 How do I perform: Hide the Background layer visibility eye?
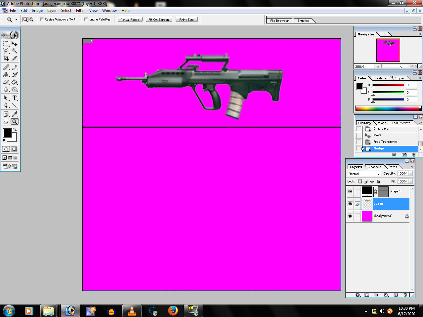pyautogui.click(x=350, y=216)
